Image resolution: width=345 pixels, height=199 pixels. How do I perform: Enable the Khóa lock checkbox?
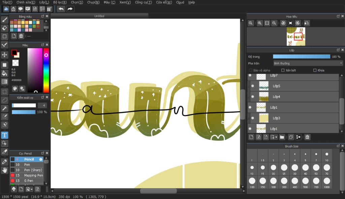(x=315, y=70)
